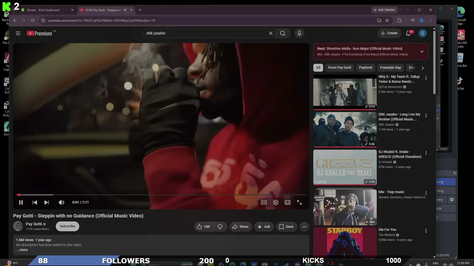Dislike the Pay Gotti video
The image size is (474, 266).
220,227
